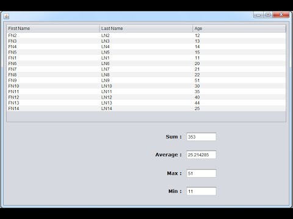Pick the age 51 cell in FN9 row

pyautogui.click(x=239, y=80)
